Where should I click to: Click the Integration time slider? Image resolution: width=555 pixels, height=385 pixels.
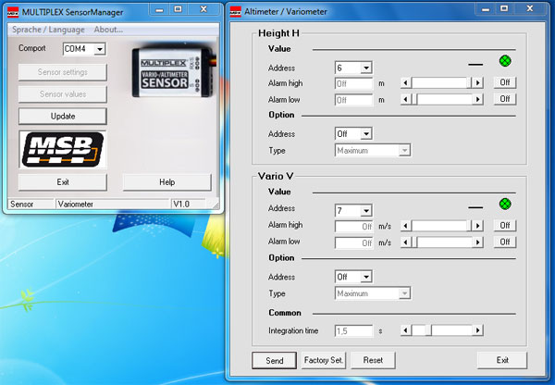pyautogui.click(x=442, y=330)
